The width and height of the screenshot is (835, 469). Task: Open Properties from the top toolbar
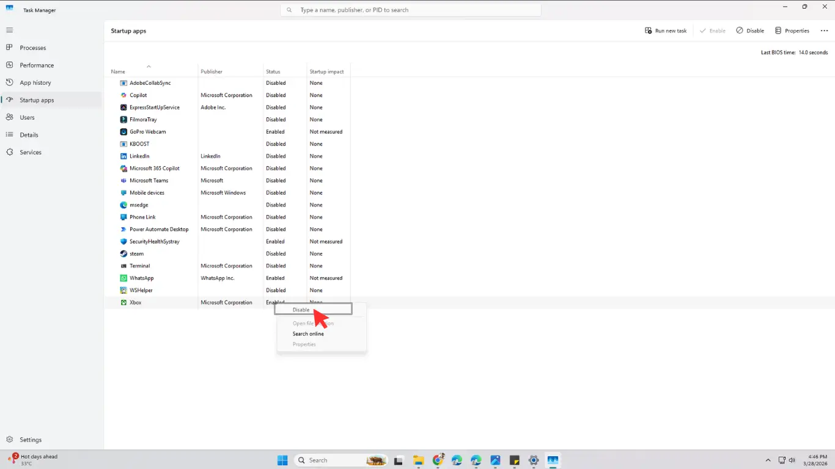[x=792, y=31]
